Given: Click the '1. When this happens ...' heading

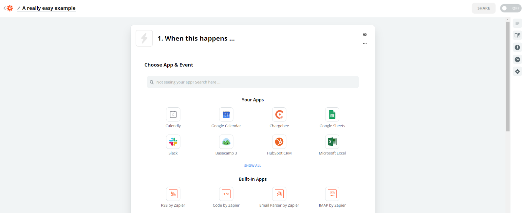Looking at the screenshot, I should point(196,39).
